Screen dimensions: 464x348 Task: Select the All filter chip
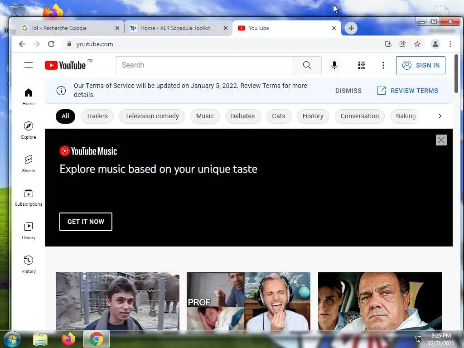[x=65, y=116]
